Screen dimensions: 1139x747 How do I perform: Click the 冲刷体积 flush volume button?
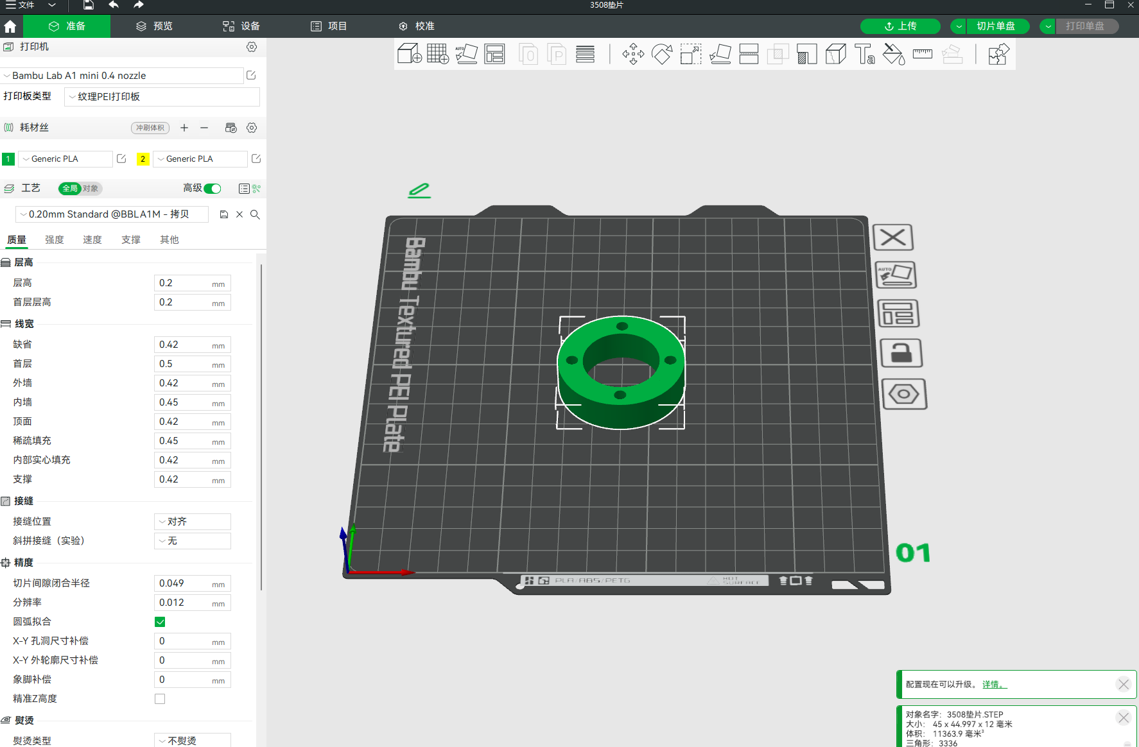150,128
